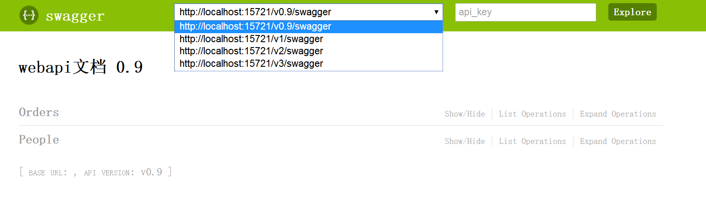Image resolution: width=706 pixels, height=200 pixels.
Task: Click the swagger brand text
Action: tap(75, 16)
